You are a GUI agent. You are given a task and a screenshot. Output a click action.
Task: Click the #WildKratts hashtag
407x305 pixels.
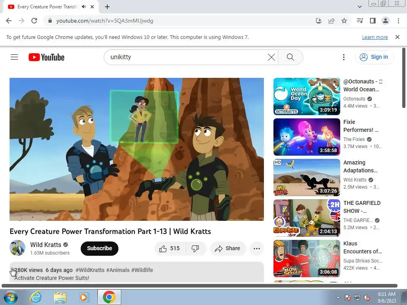pyautogui.click(x=90, y=270)
